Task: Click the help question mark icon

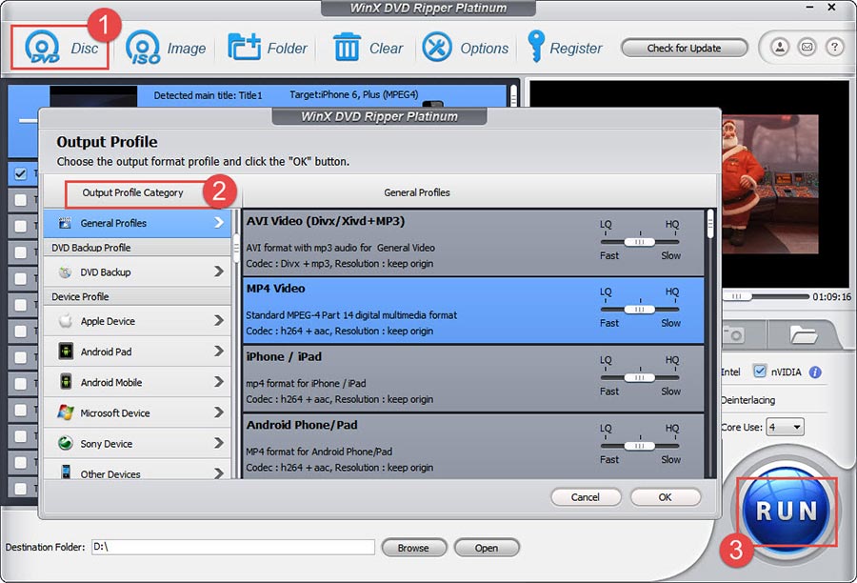Action: (834, 48)
